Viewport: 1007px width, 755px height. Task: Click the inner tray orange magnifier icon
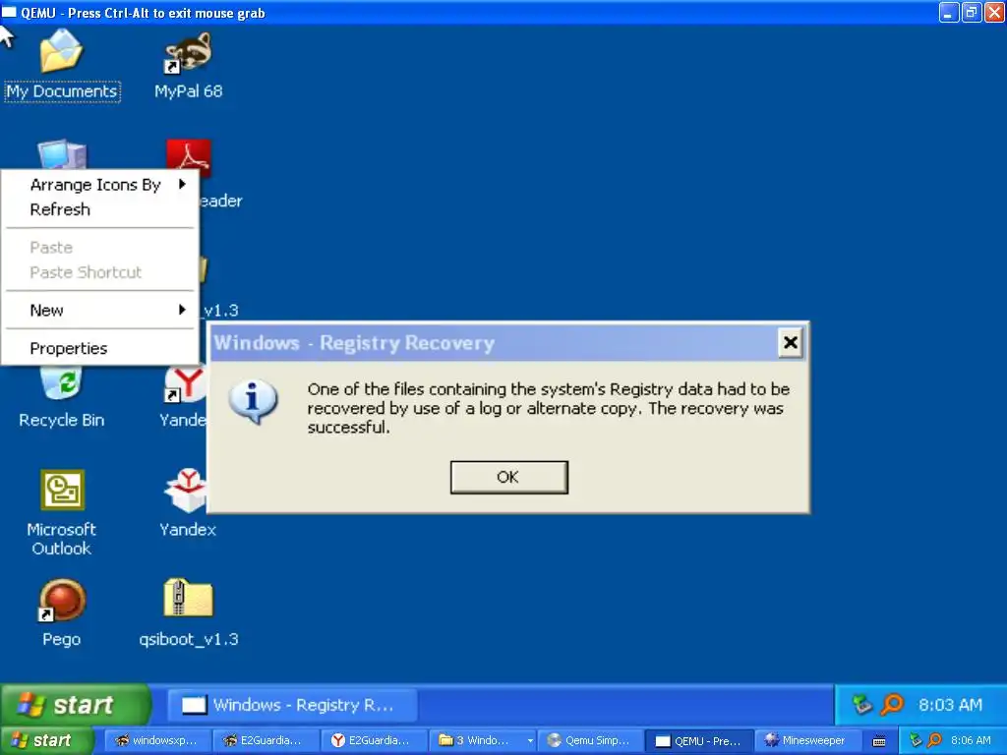pos(892,704)
